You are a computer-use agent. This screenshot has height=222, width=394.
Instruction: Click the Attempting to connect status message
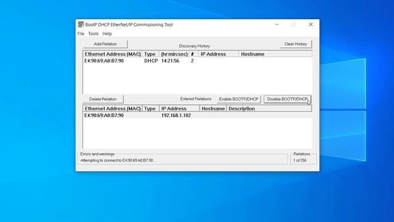(x=118, y=160)
